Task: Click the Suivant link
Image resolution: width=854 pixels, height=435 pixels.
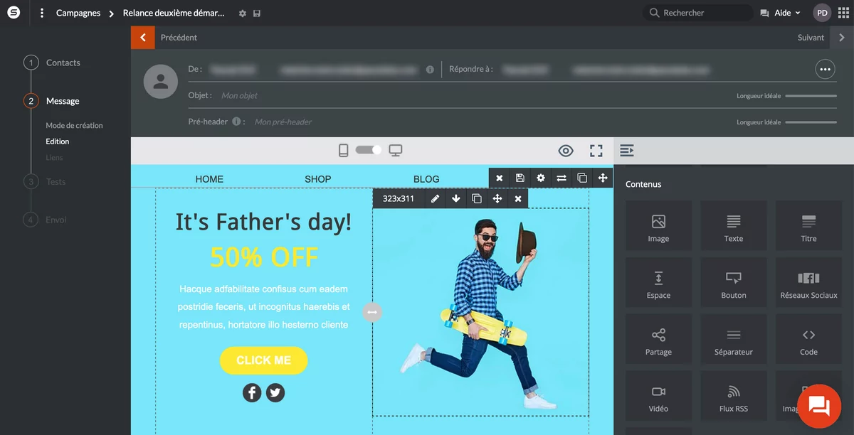Action: click(811, 38)
